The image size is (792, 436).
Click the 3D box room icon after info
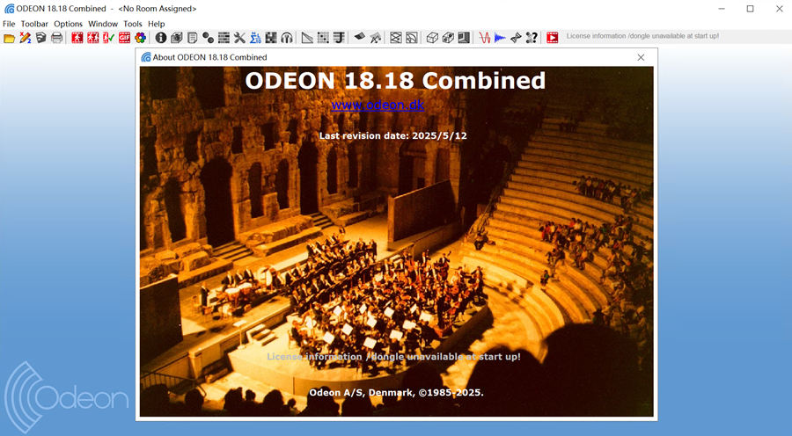176,37
